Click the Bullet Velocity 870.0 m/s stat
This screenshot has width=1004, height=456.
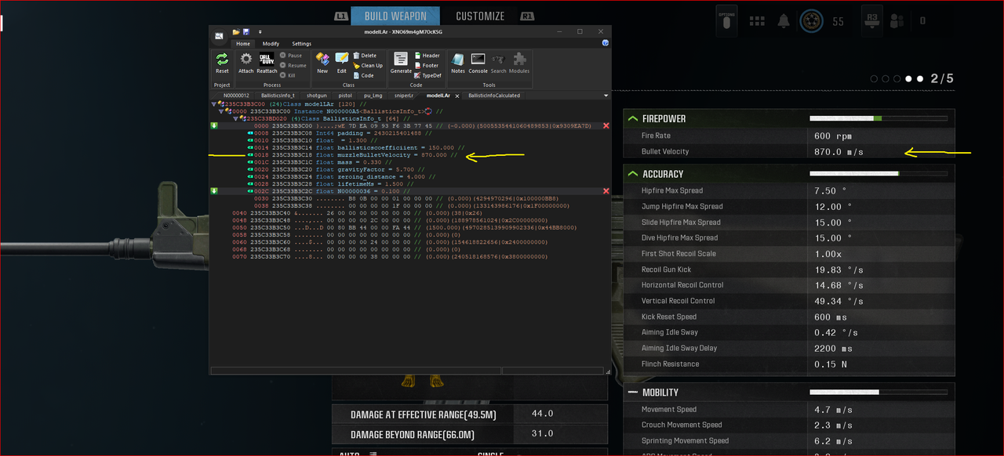[790, 151]
